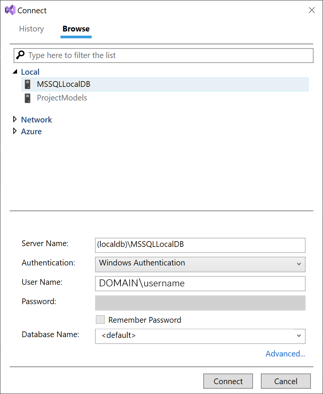
Task: Enable the Remember Password checkbox
Action: 100,320
